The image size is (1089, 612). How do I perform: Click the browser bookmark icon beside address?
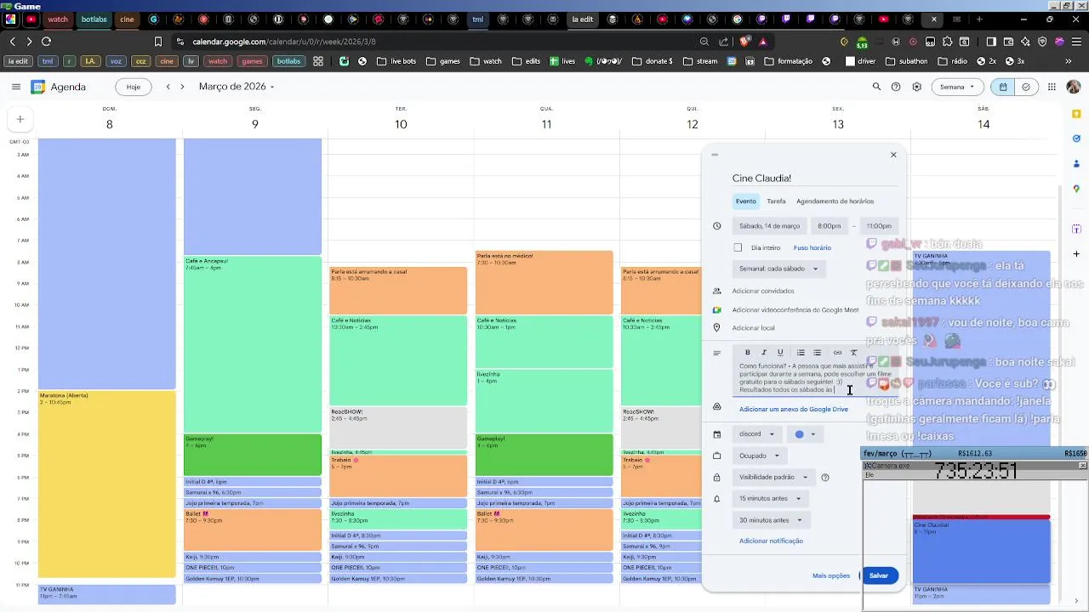tap(158, 41)
